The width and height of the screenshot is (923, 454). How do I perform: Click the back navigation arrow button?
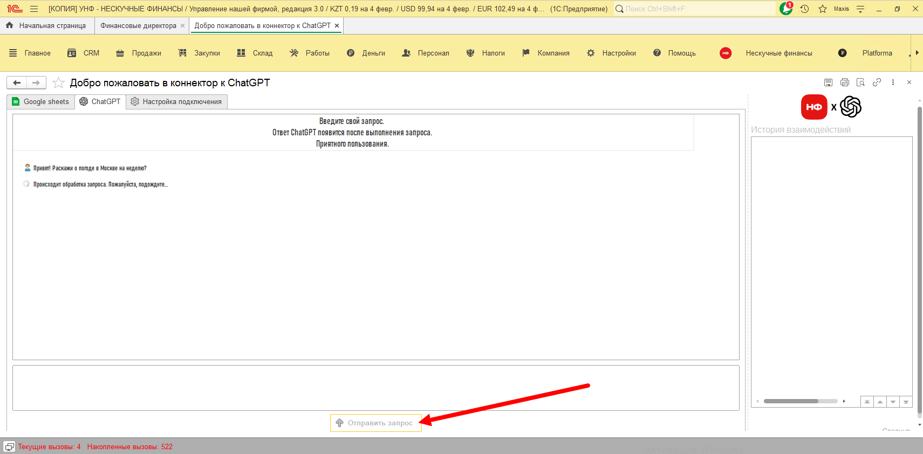[x=17, y=82]
